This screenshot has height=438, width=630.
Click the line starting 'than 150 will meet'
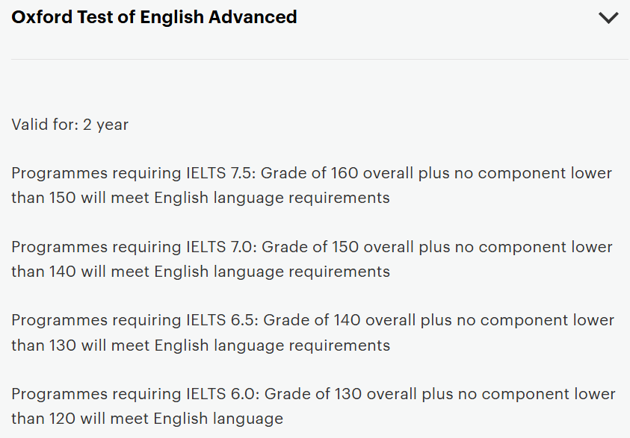(x=200, y=198)
